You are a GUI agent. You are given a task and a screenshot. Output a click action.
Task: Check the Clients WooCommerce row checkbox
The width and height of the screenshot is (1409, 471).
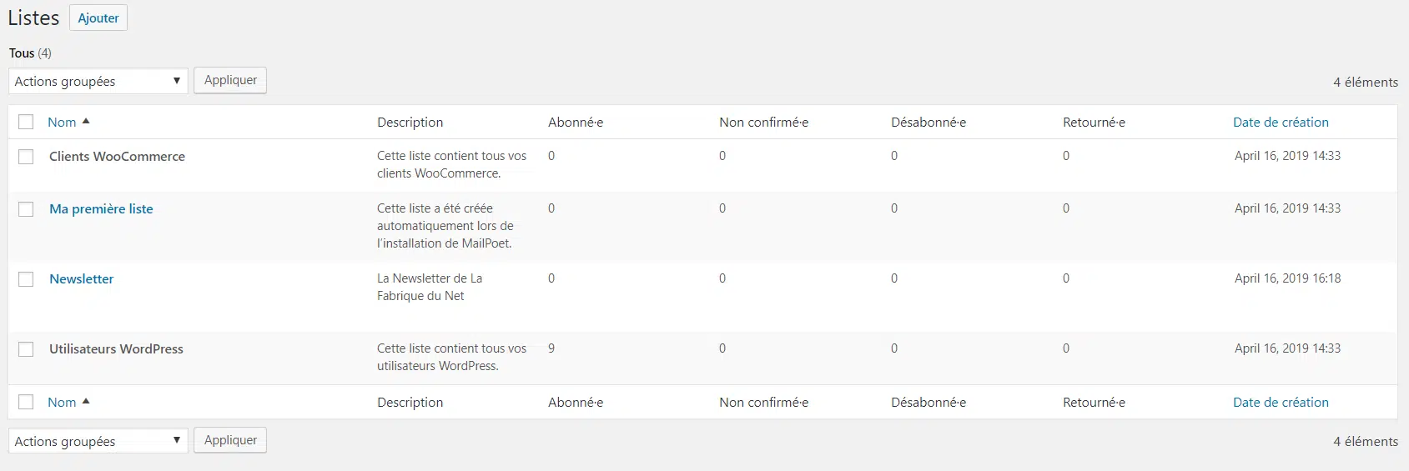26,157
